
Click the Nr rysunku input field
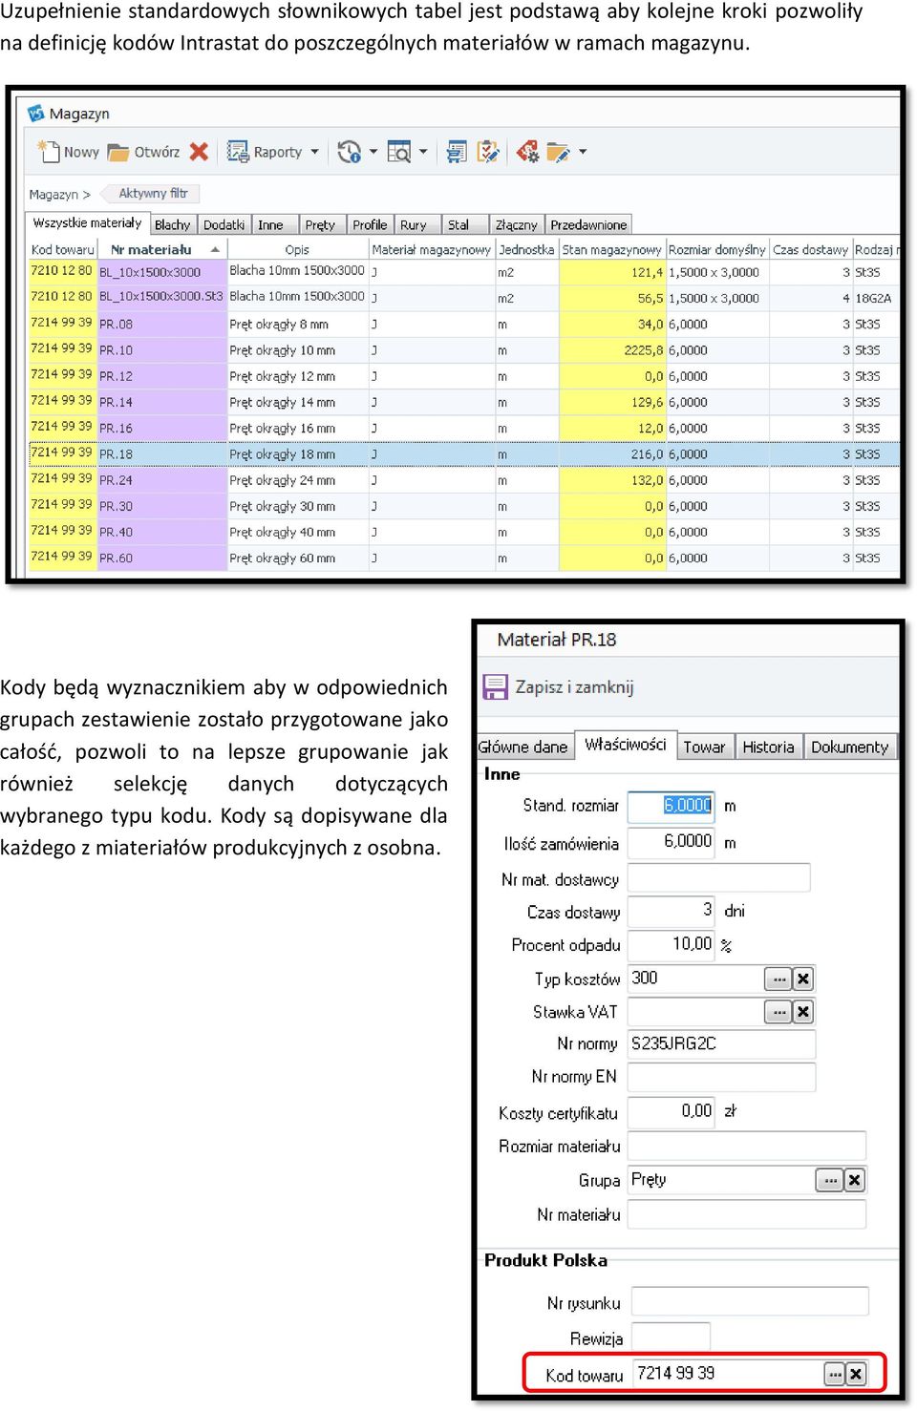tap(750, 1301)
